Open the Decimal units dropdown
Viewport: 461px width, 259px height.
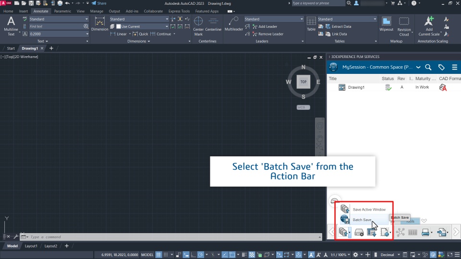click(x=390, y=255)
